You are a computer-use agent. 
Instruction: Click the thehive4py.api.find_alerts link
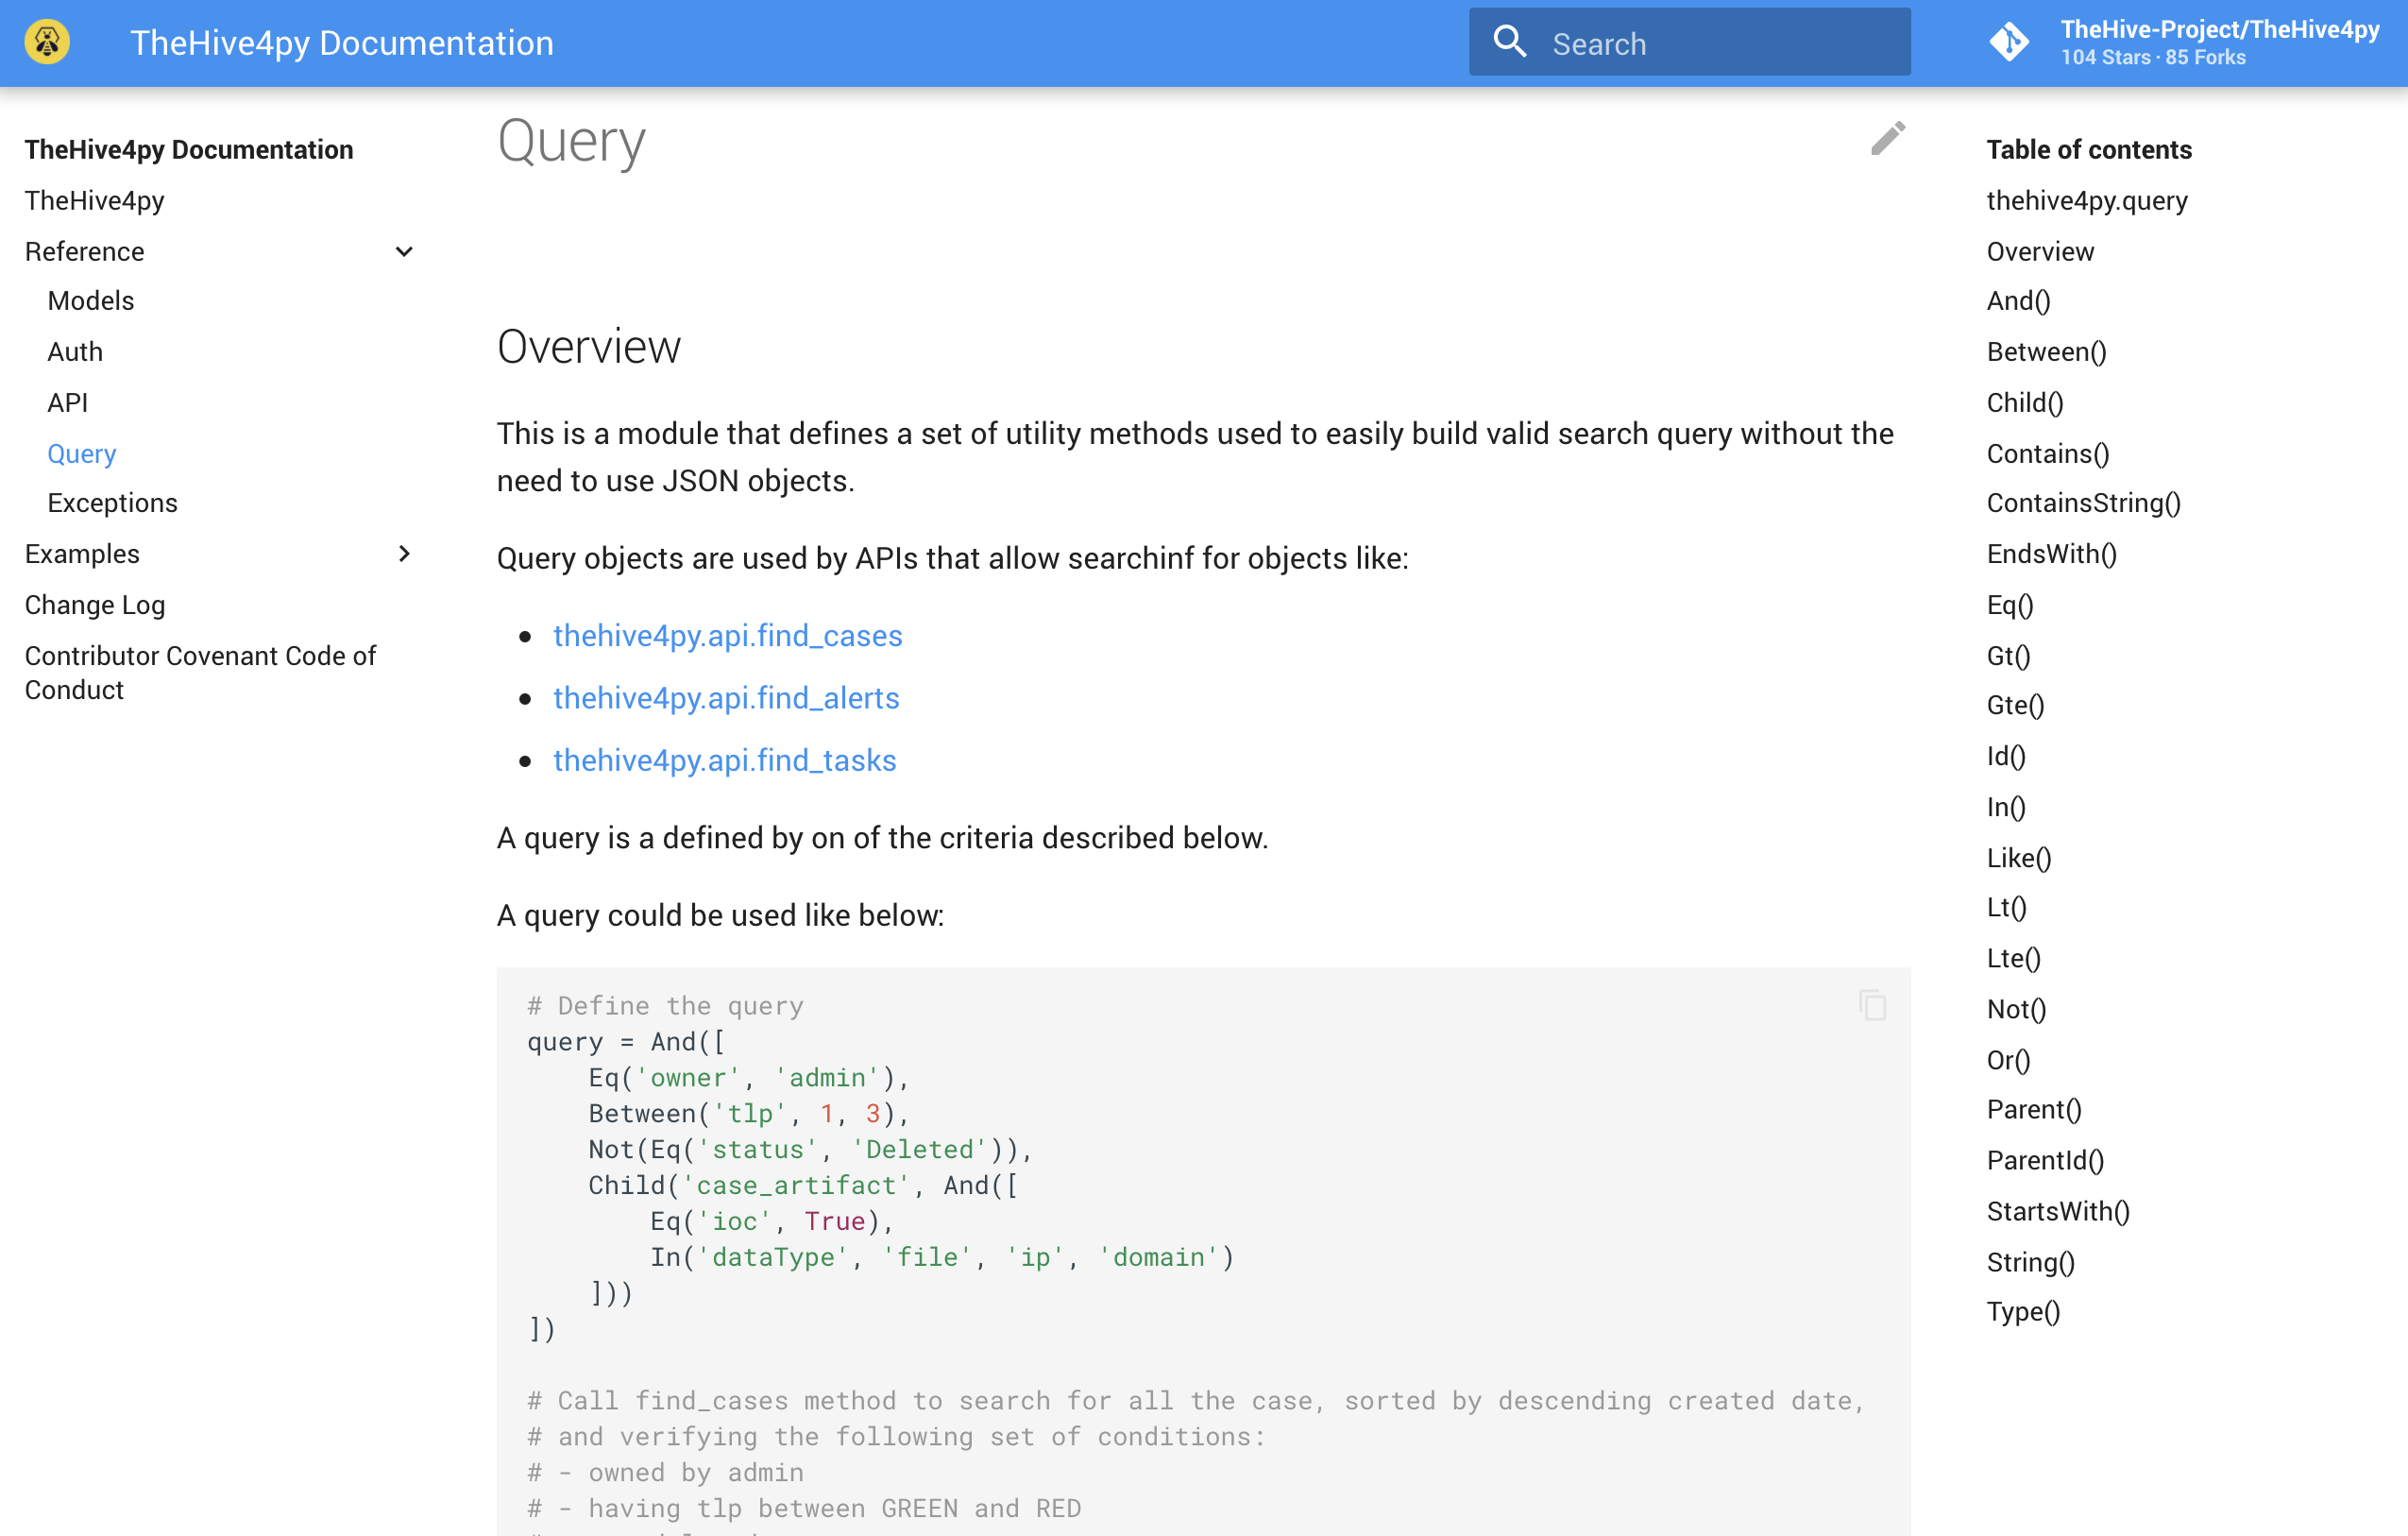pyautogui.click(x=726, y=698)
